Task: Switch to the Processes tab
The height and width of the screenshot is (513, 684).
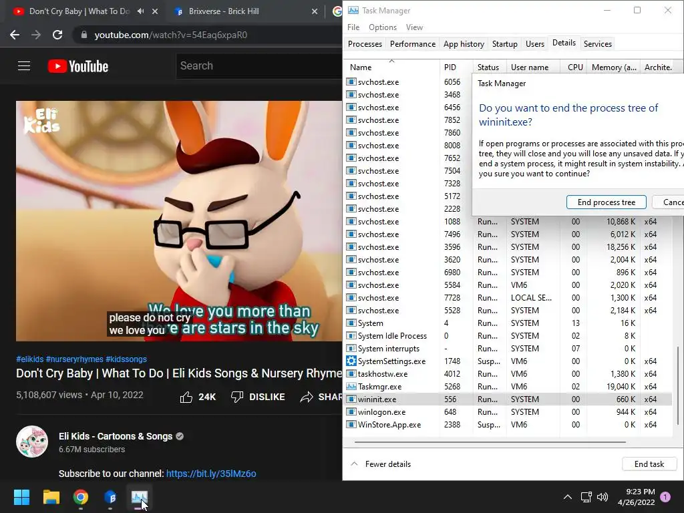Action: click(x=365, y=43)
